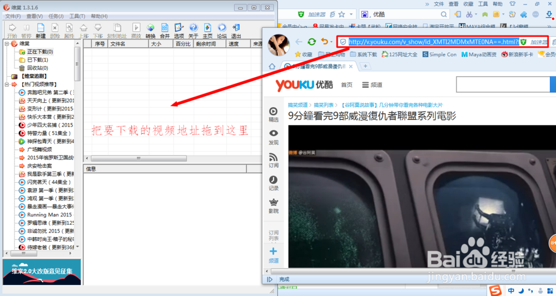Click the Sogou S input method tray icon
Viewport: 556px width, 296px height.
click(x=495, y=291)
